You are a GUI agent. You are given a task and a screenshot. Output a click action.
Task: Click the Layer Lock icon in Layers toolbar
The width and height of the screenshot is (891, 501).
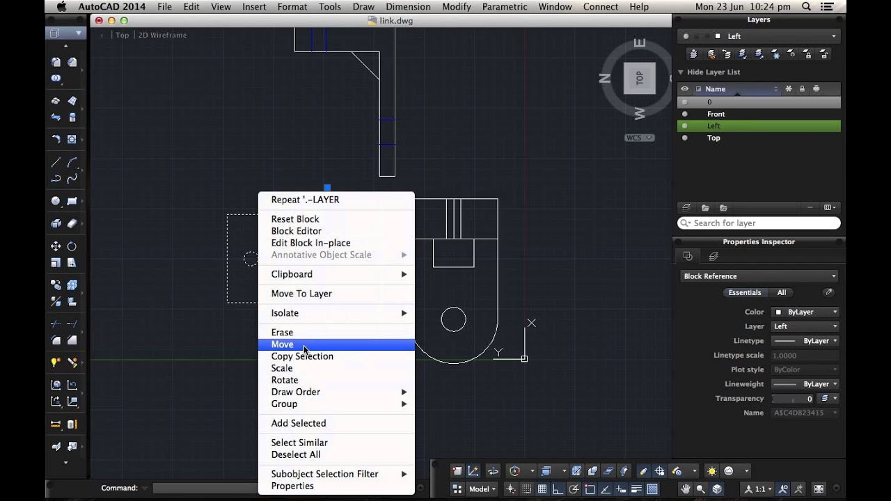point(807,54)
